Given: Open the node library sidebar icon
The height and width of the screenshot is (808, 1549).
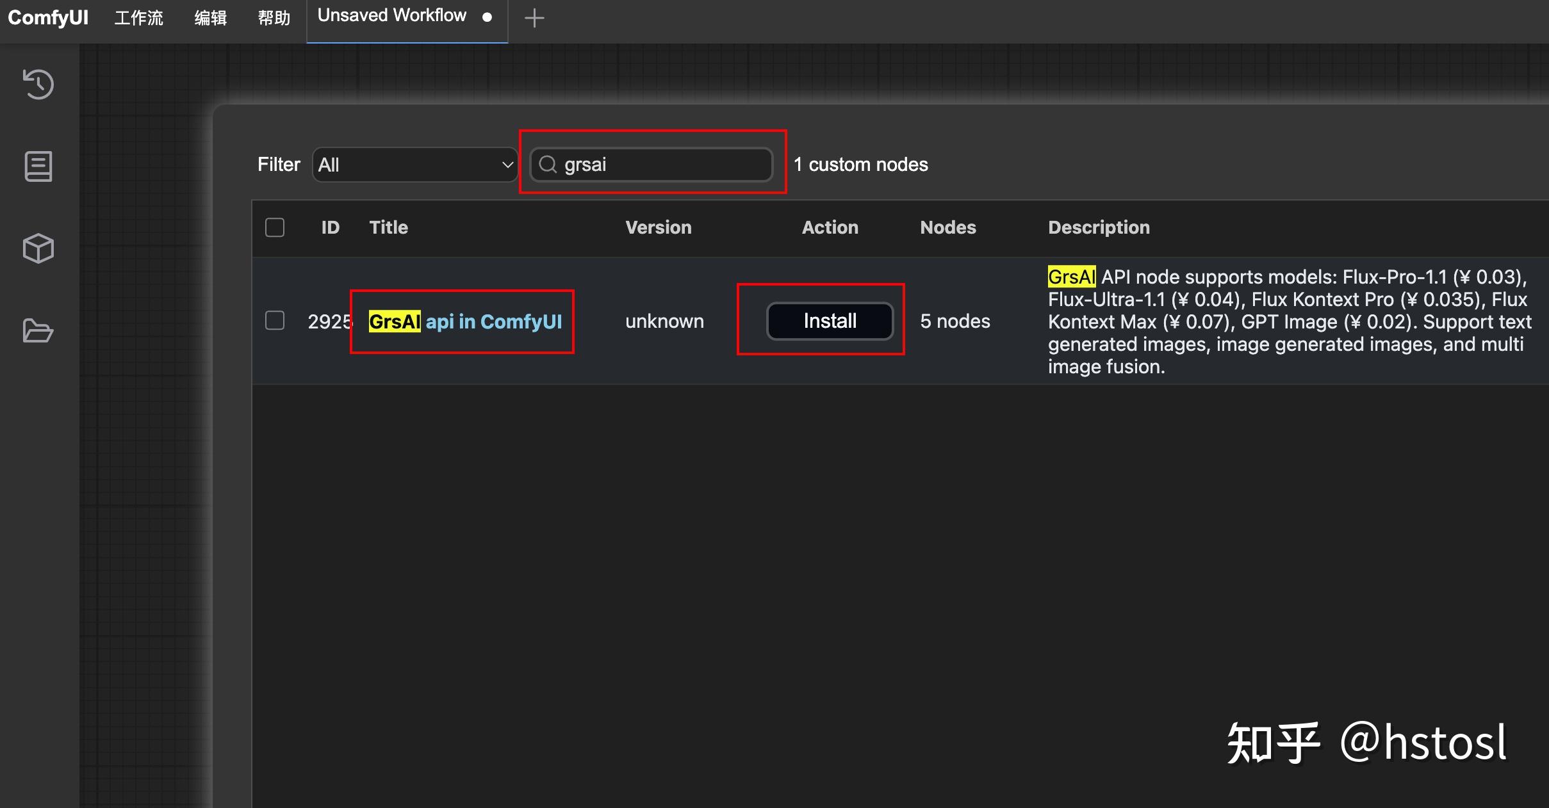Looking at the screenshot, I should tap(38, 166).
